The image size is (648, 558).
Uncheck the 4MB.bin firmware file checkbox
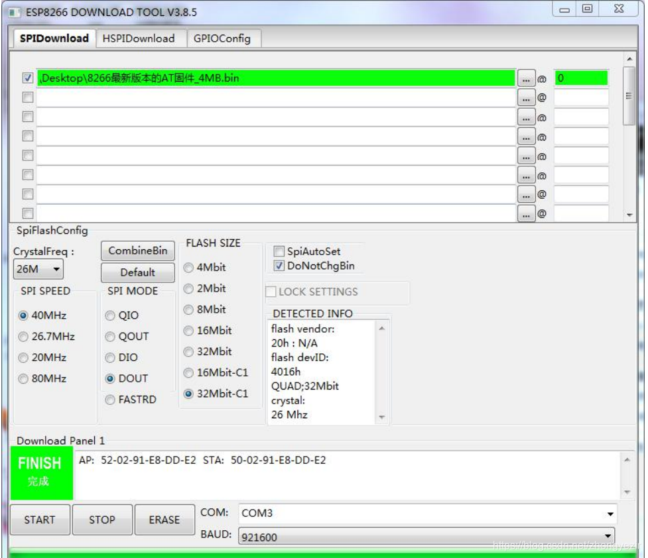(28, 78)
